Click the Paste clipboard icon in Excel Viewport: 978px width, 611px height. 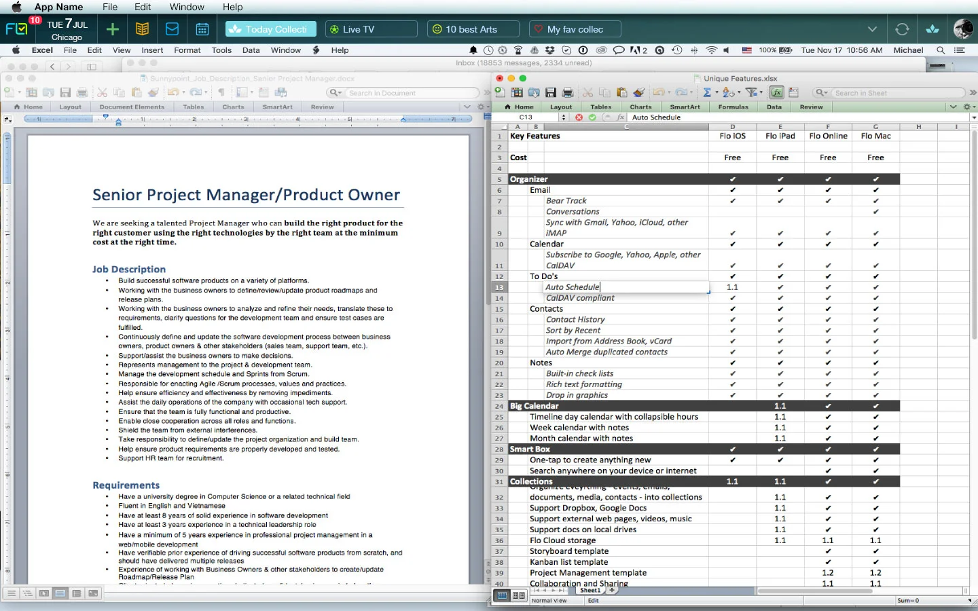[x=621, y=92]
